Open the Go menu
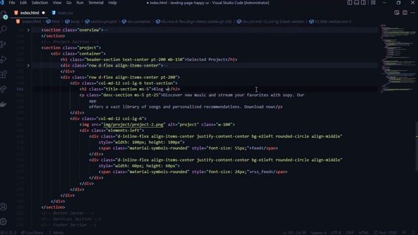Screen dimensions: 418x235 [69, 3]
